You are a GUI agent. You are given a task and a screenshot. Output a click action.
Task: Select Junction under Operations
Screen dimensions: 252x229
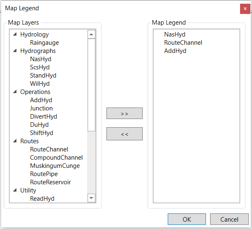click(41, 108)
